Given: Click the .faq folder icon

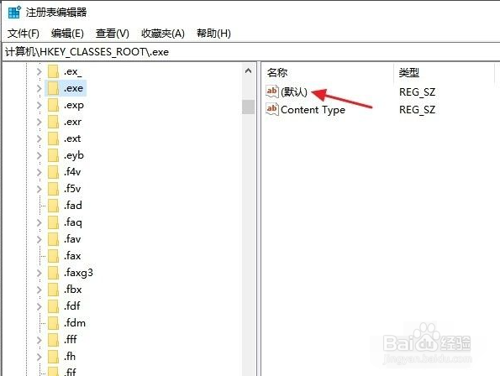Looking at the screenshot, I should (53, 222).
